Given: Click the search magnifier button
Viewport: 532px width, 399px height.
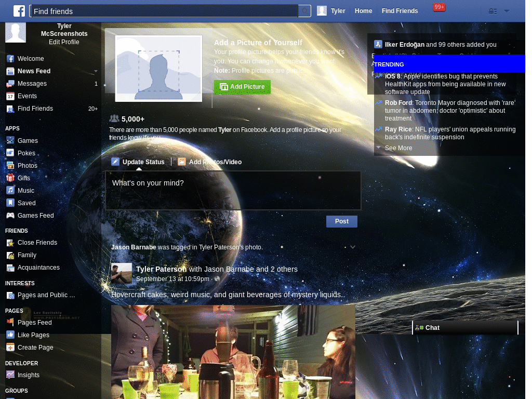Looking at the screenshot, I should 304,11.
